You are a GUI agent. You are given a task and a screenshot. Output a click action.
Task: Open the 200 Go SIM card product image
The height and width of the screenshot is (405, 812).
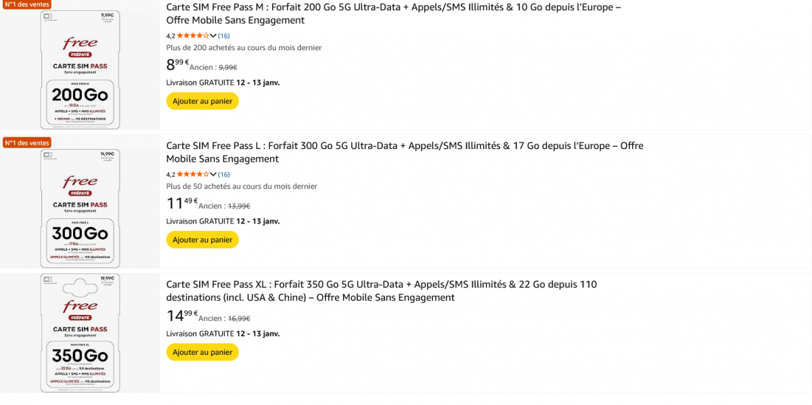(80, 69)
